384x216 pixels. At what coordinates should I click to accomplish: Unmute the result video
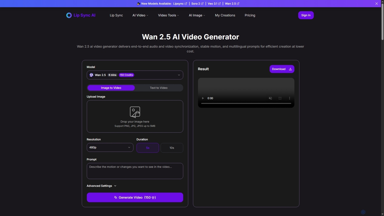(270, 98)
